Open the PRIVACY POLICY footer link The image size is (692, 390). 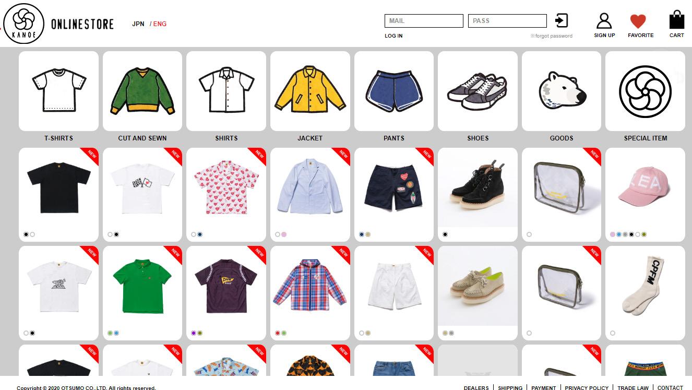coord(587,388)
